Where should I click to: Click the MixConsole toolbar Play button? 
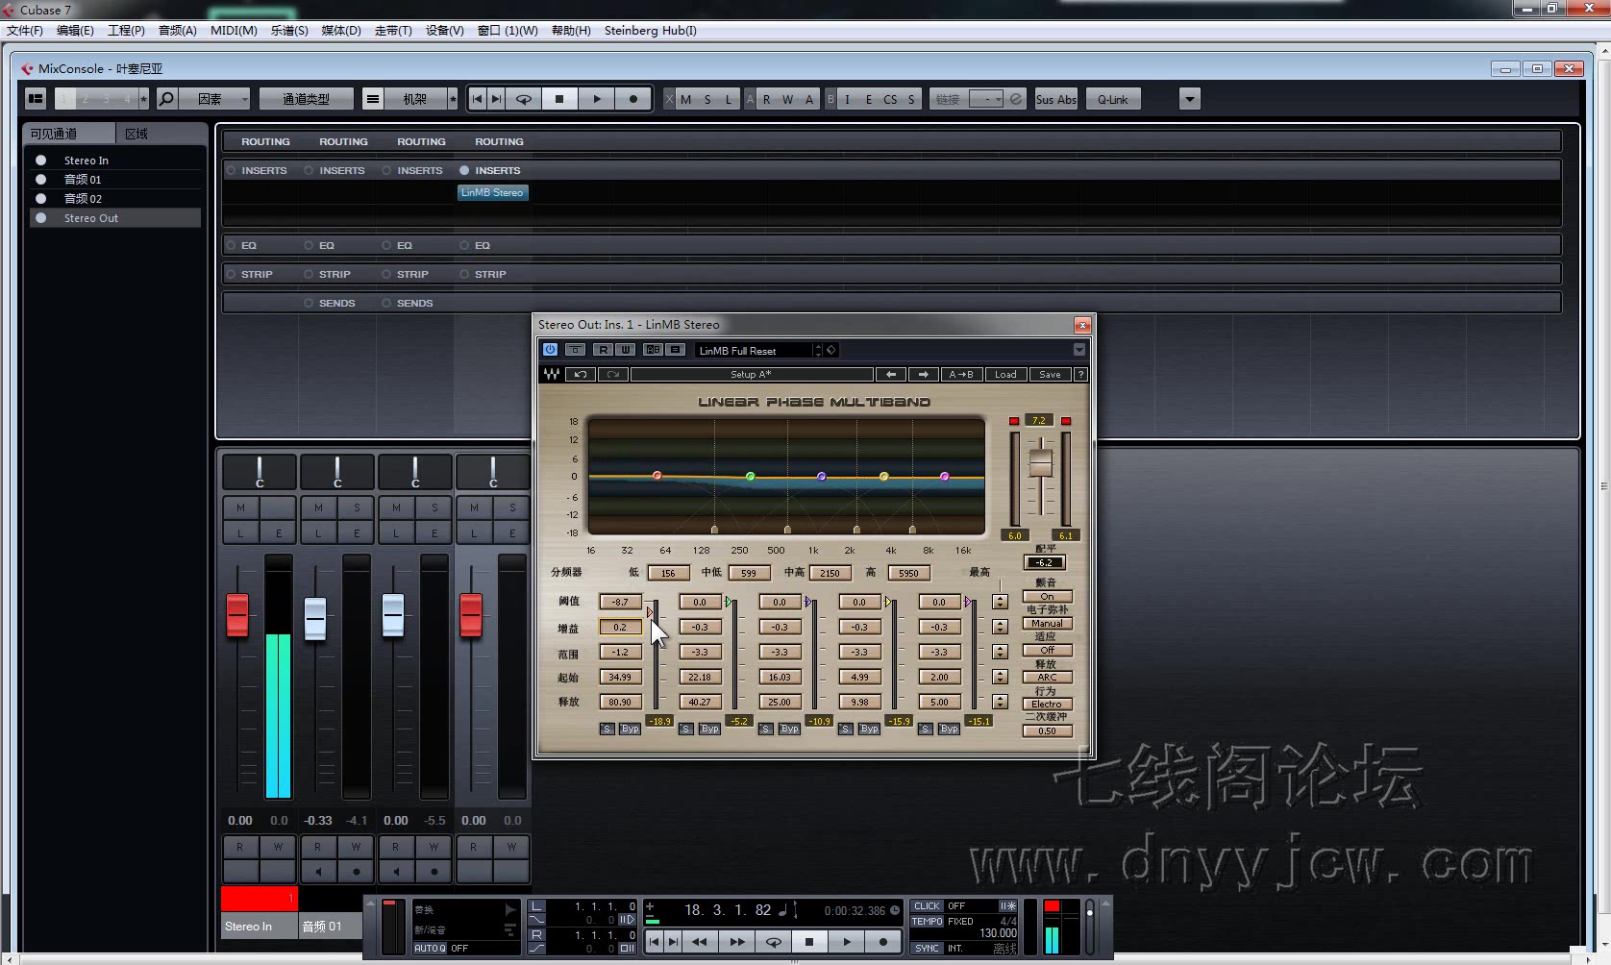point(597,99)
